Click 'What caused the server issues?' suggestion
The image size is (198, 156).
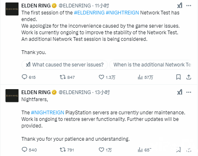pos(65,65)
